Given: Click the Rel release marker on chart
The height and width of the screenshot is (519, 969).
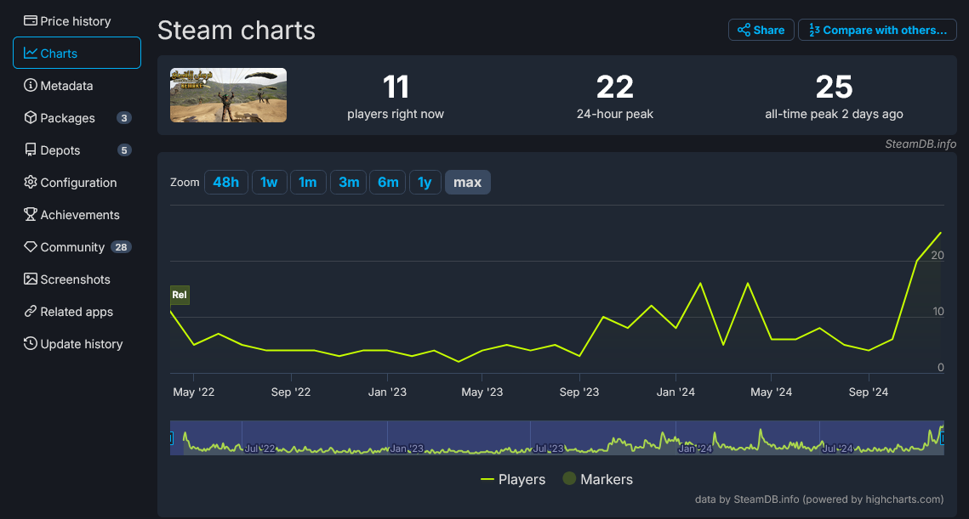Looking at the screenshot, I should 180,295.
